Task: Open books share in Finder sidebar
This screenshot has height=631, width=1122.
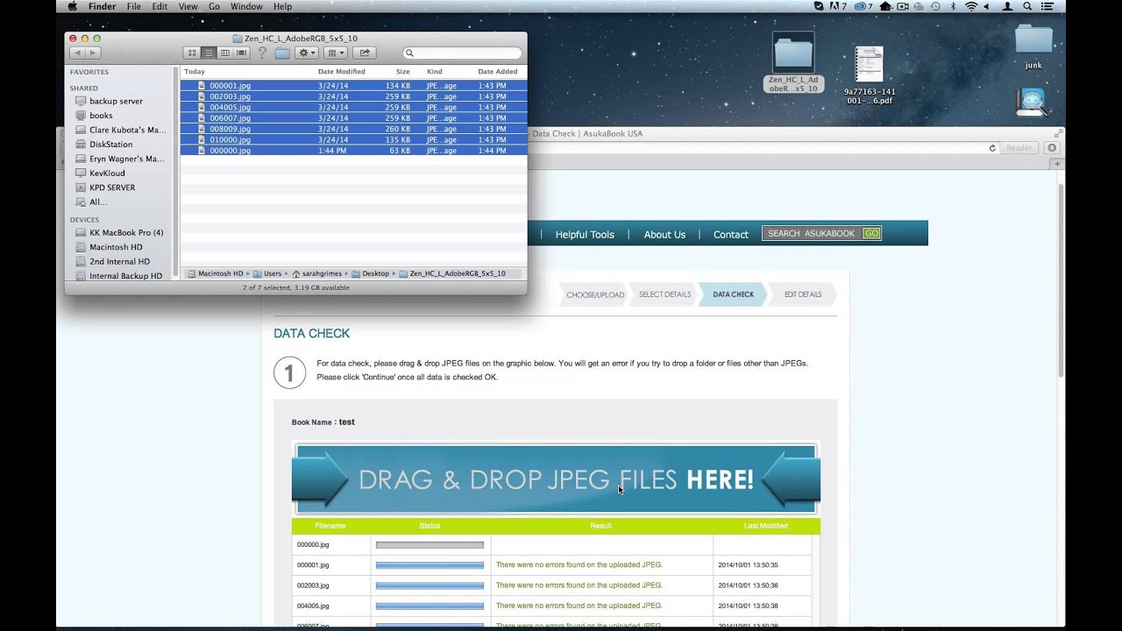Action: pyautogui.click(x=101, y=116)
